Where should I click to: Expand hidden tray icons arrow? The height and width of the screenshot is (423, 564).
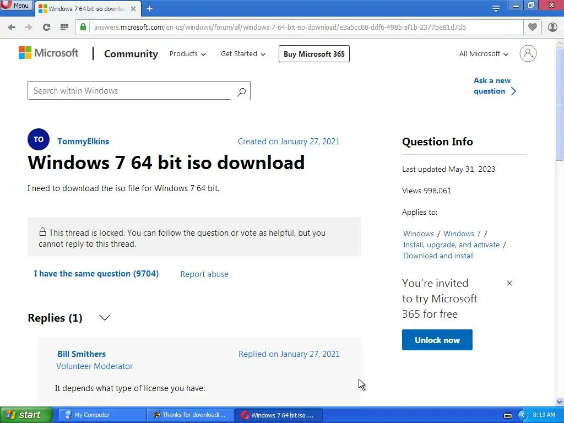(522, 415)
